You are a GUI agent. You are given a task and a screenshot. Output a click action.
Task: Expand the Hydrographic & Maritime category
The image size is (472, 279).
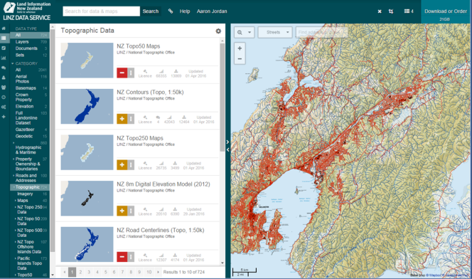click(14, 143)
